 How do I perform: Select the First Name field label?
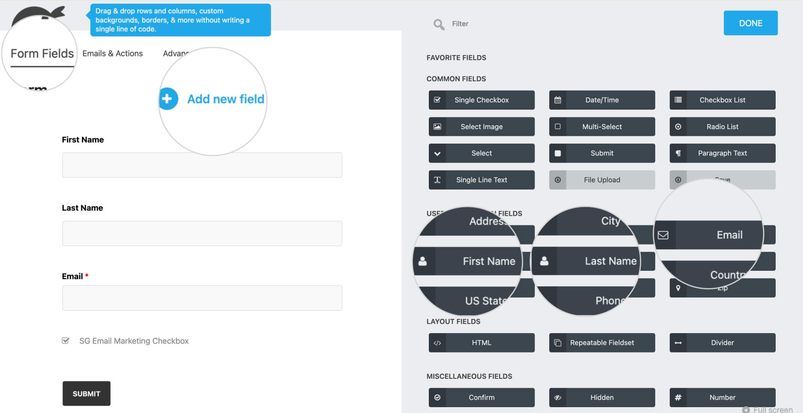click(83, 140)
